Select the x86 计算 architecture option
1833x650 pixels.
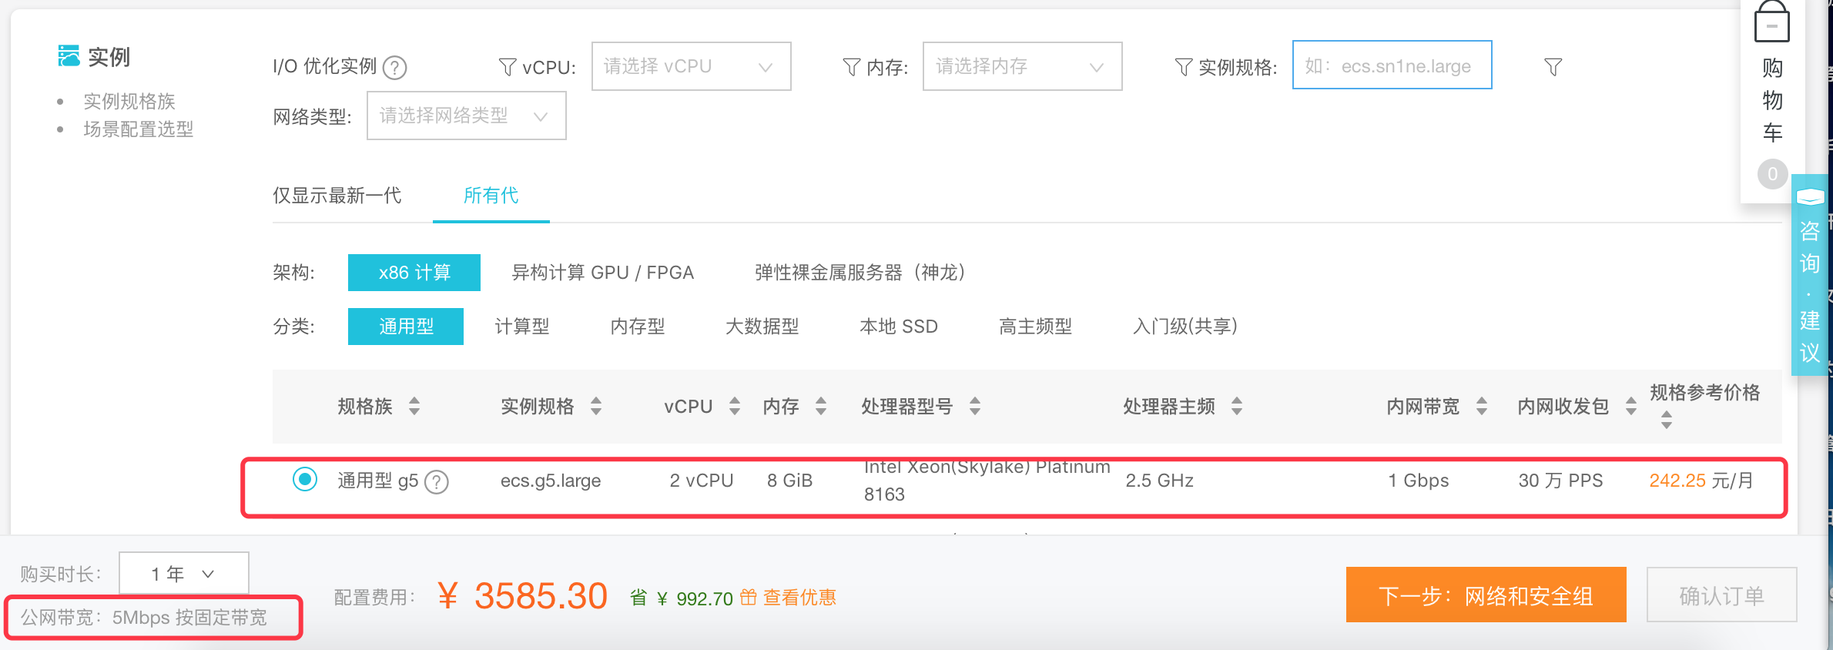click(x=414, y=273)
